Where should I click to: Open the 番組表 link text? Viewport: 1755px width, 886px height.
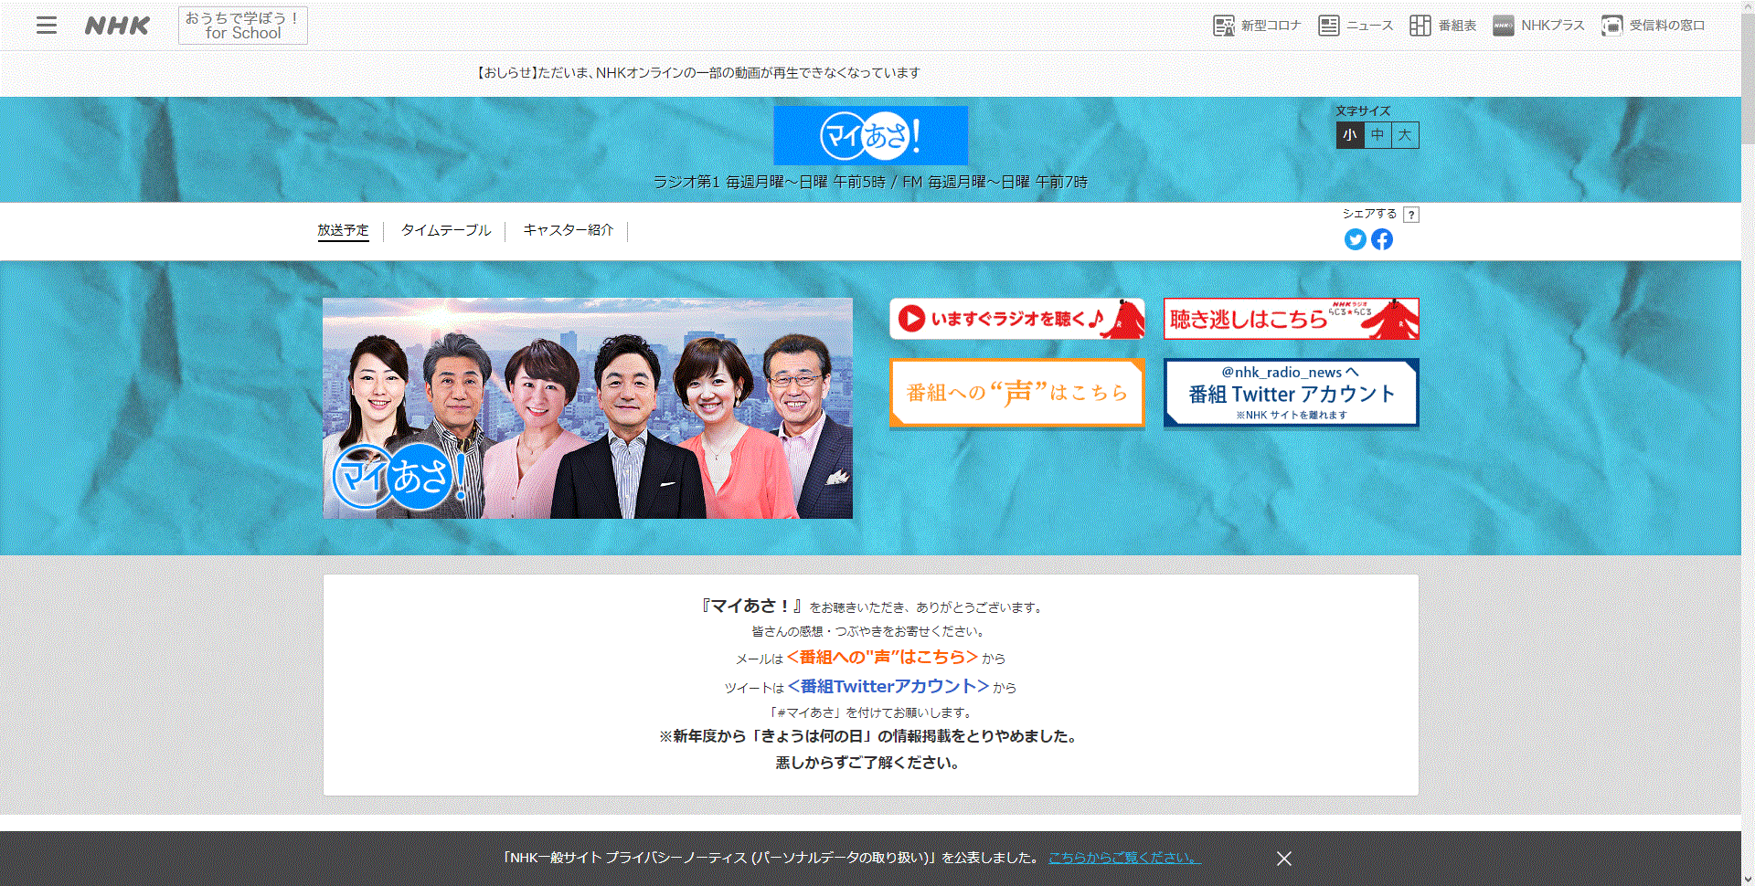click(1457, 26)
